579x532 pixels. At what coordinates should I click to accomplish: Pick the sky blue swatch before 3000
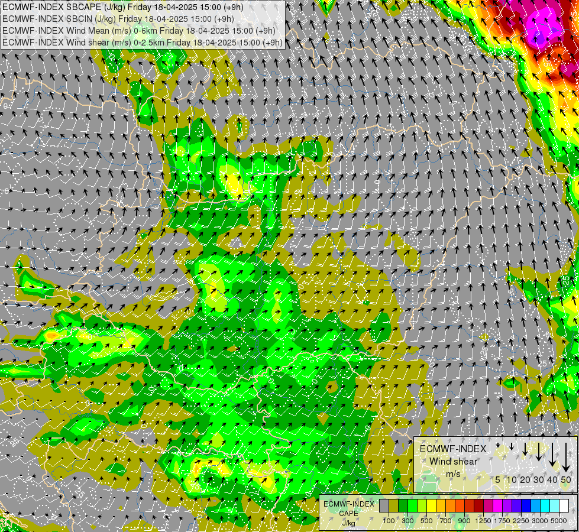(535, 505)
